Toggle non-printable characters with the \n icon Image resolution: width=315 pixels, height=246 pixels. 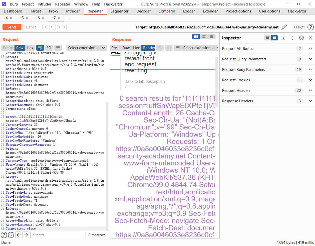(x=49, y=48)
